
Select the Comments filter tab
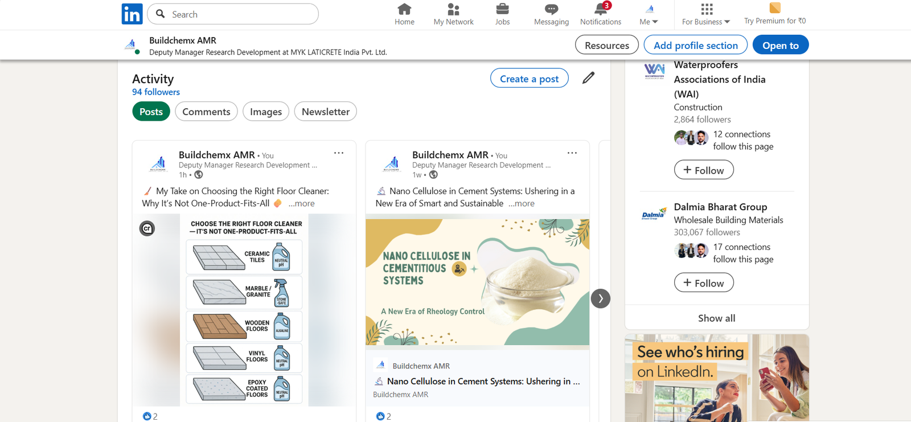coord(206,112)
